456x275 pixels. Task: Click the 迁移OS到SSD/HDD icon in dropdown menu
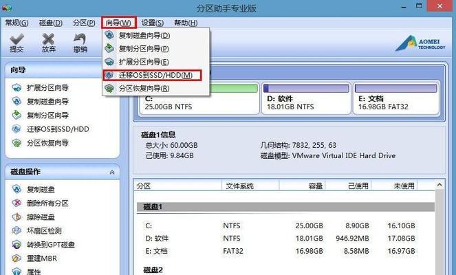pos(109,75)
